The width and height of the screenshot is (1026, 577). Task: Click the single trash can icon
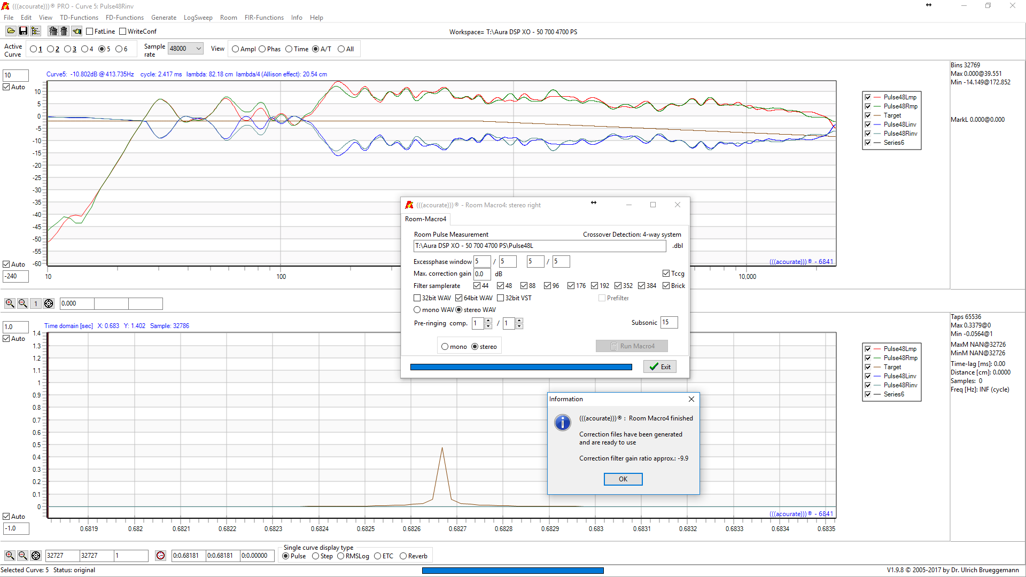click(64, 32)
